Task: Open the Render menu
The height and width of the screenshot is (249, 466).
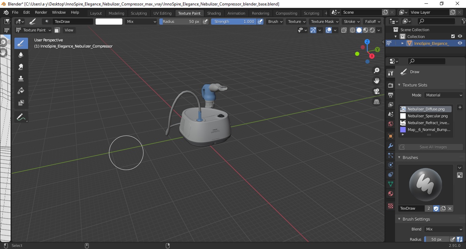Action: click(x=41, y=12)
